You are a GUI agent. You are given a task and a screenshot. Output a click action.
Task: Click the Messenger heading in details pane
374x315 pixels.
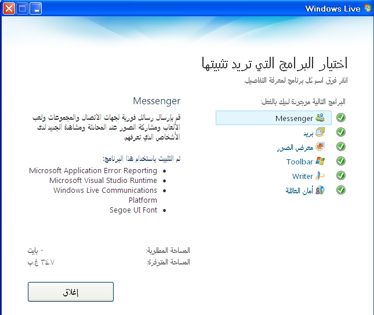(157, 101)
